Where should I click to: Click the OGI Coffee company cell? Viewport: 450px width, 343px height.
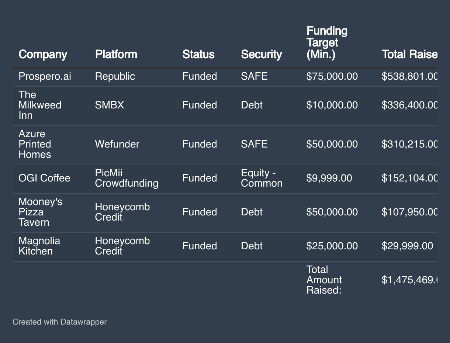[44, 178]
